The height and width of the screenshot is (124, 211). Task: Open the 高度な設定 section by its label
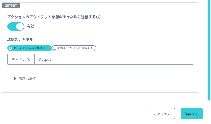click(27, 79)
